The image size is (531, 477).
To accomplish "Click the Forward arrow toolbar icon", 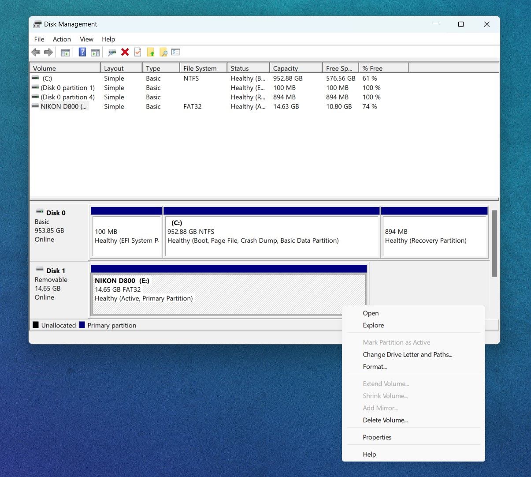I will (48, 53).
